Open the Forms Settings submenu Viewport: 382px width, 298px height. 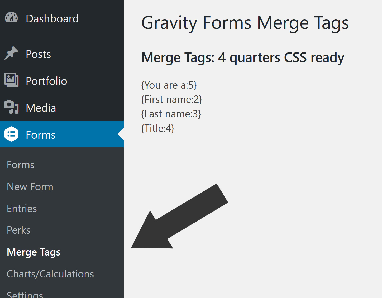[x=25, y=295]
